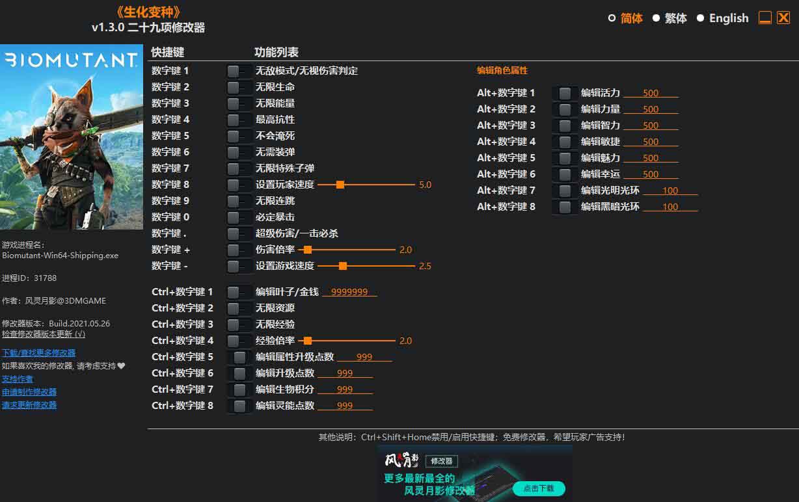Turn on 必定暴击 switch
The width and height of the screenshot is (799, 502).
coord(239,217)
